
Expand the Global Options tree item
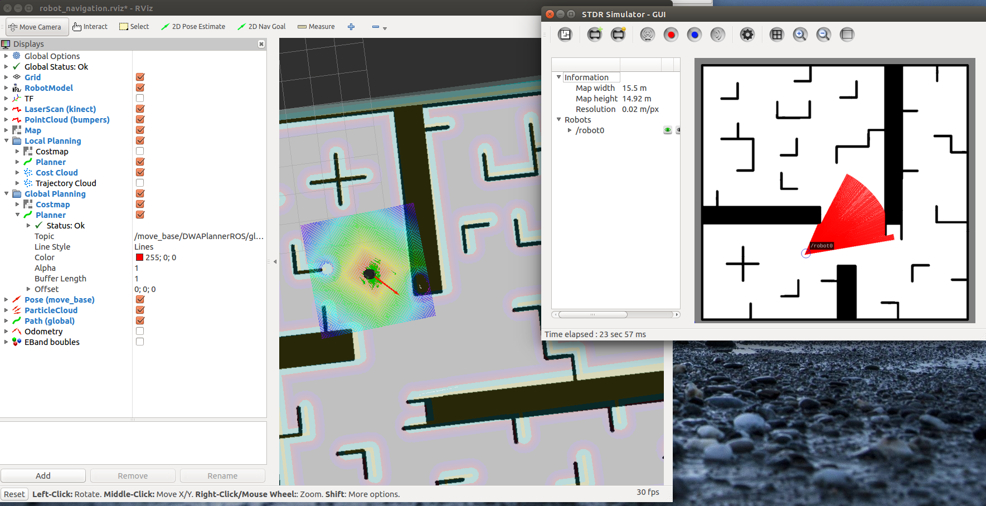click(x=6, y=56)
